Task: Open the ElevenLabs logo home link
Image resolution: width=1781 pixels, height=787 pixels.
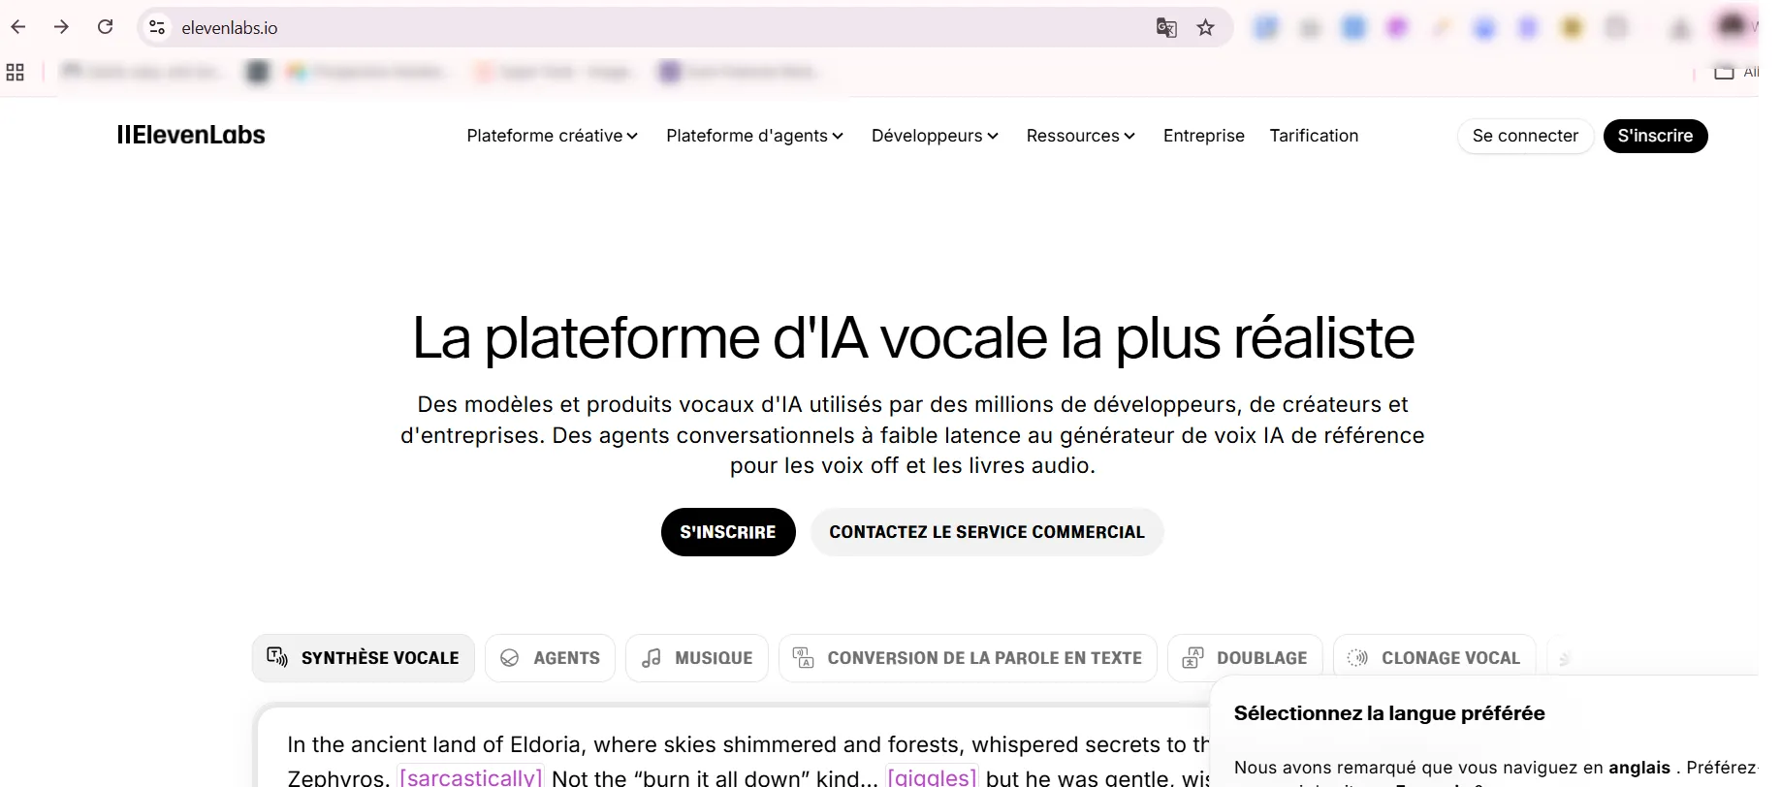Action: (191, 135)
